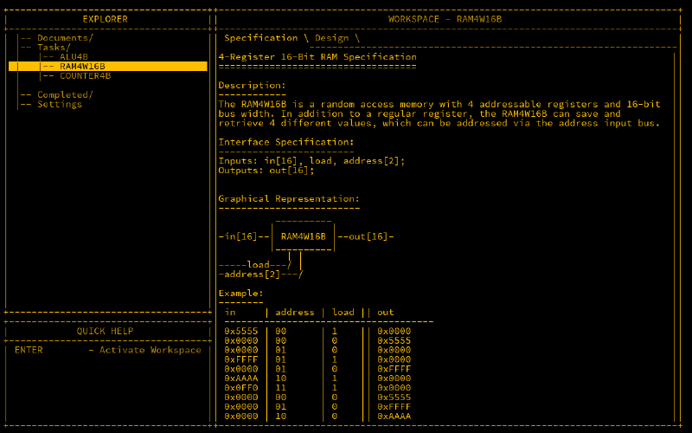692x433 pixels.
Task: Click the 'address' column header
Action: [295, 313]
